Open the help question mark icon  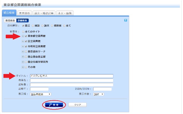coord(126,20)
